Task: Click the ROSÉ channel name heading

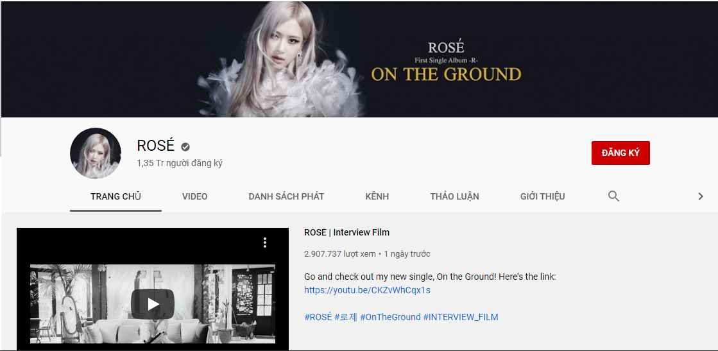Action: (156, 146)
